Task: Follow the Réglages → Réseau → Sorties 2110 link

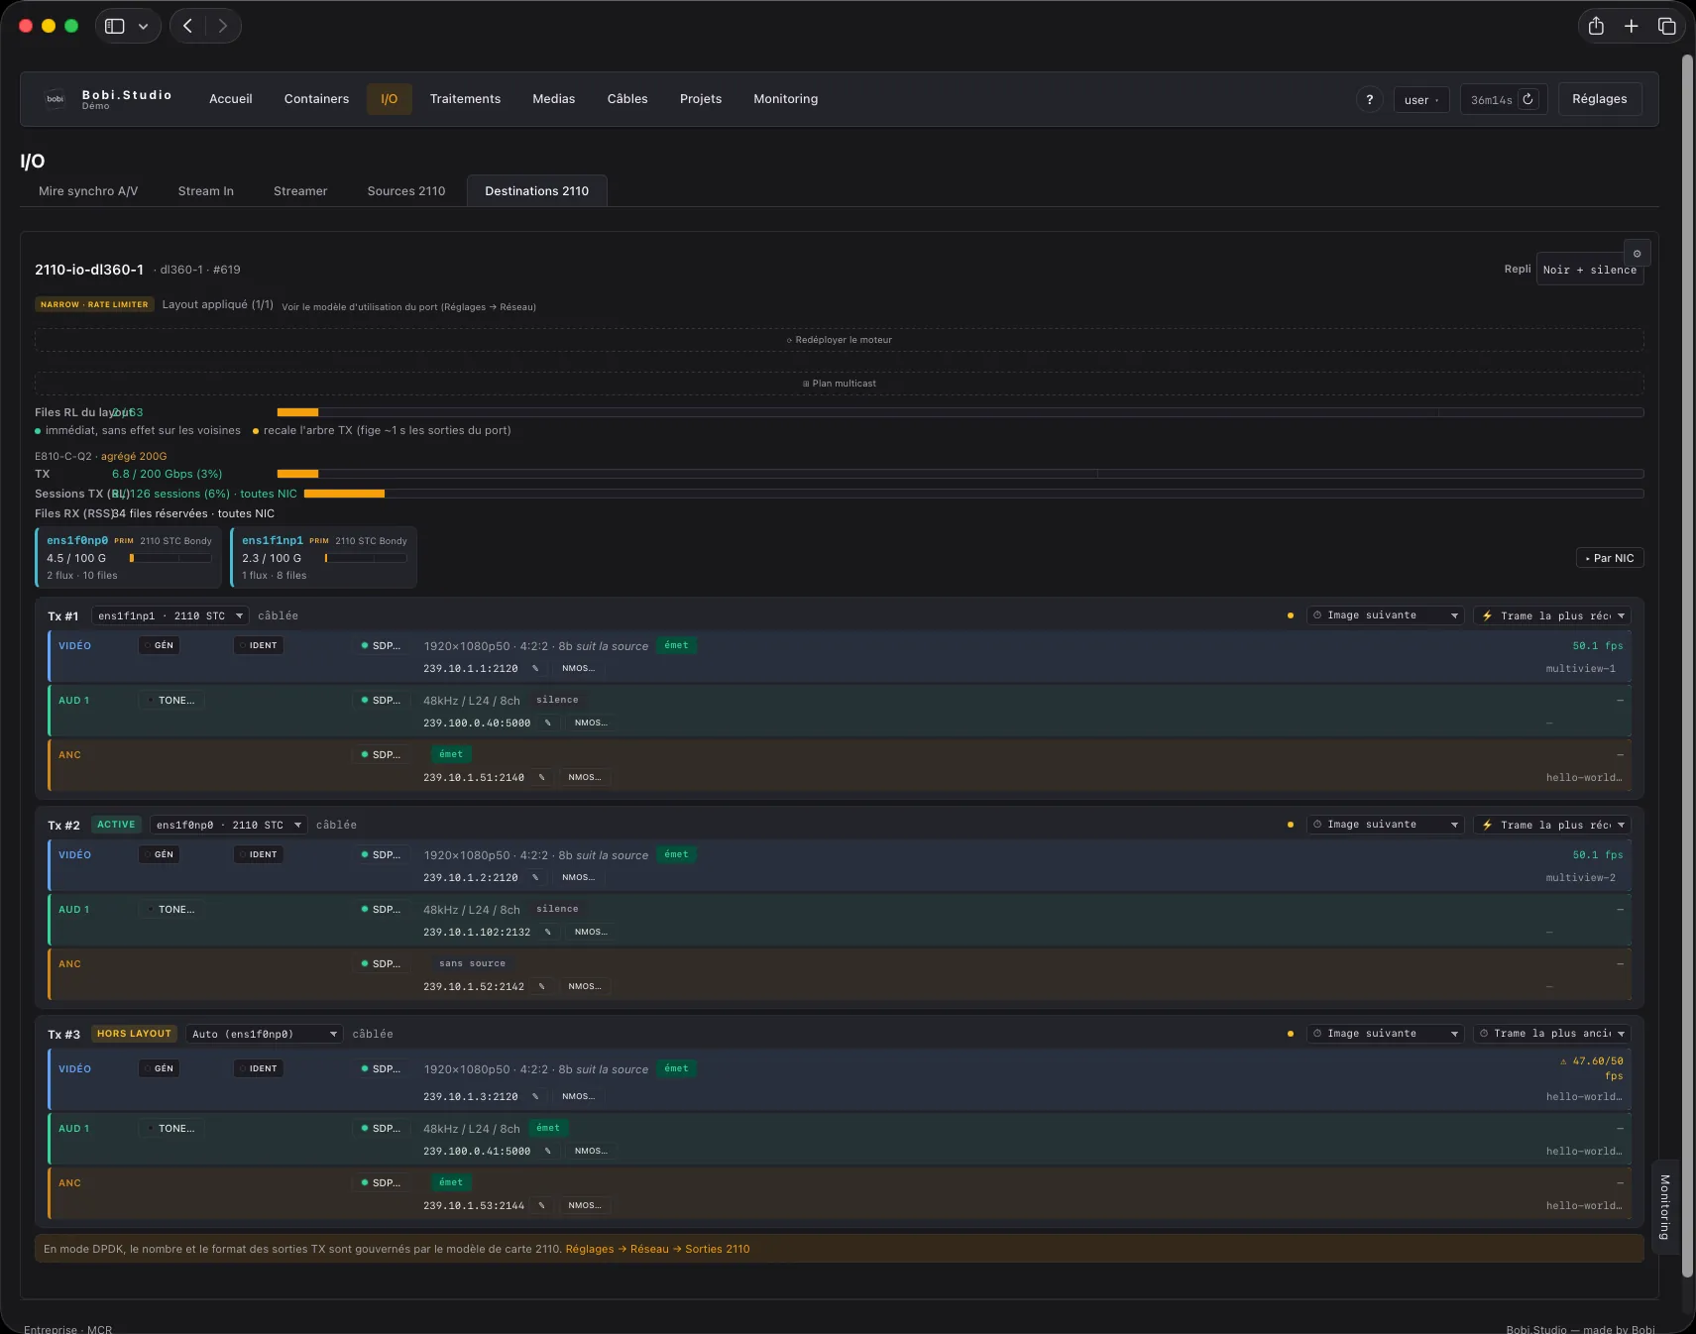Action: pyautogui.click(x=657, y=1250)
